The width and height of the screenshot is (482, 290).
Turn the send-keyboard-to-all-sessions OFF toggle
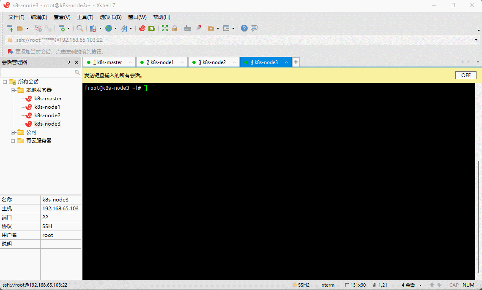(x=466, y=75)
